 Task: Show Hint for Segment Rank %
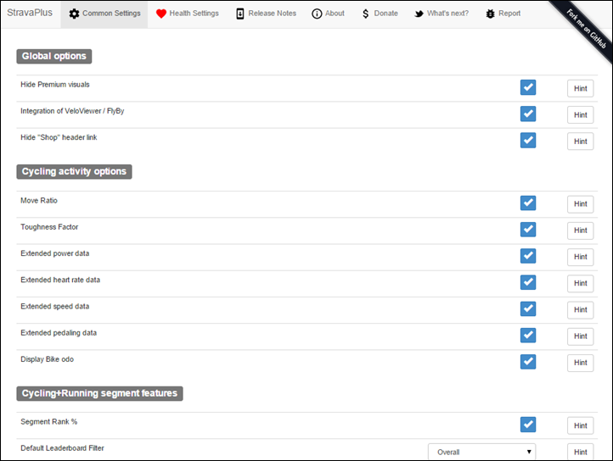pos(580,426)
